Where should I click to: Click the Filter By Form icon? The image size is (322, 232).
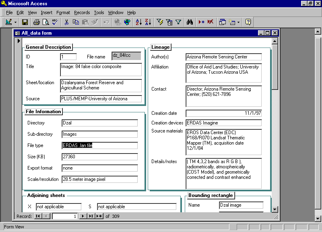(x=169, y=22)
